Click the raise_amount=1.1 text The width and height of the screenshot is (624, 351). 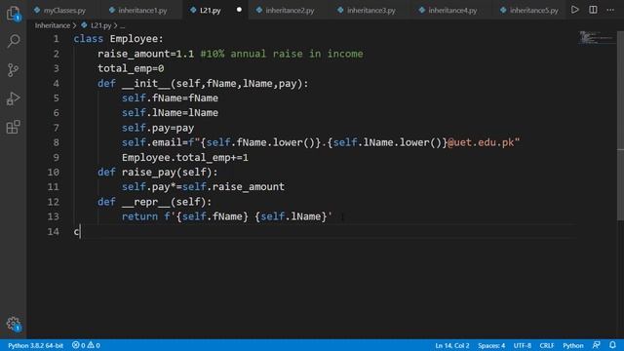[x=145, y=54]
